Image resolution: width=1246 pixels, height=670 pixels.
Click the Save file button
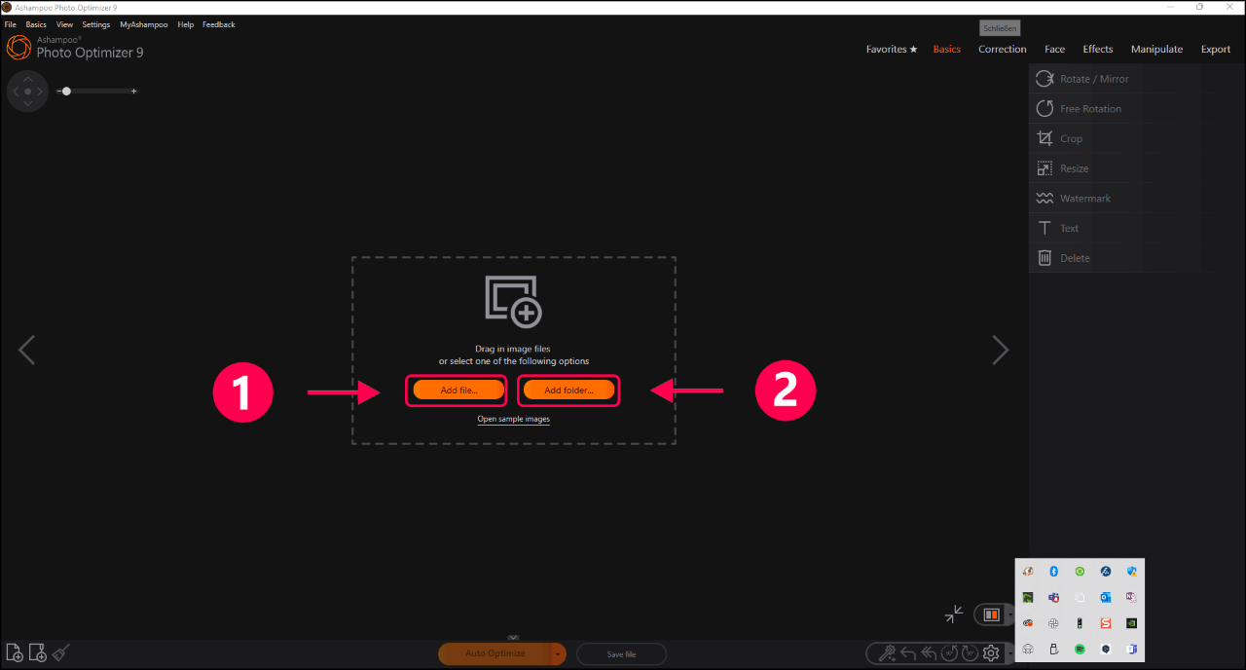tap(621, 654)
